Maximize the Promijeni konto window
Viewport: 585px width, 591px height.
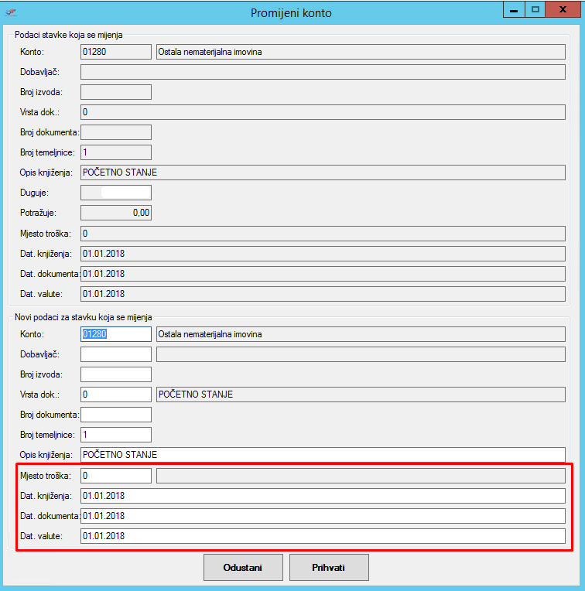[x=535, y=10]
